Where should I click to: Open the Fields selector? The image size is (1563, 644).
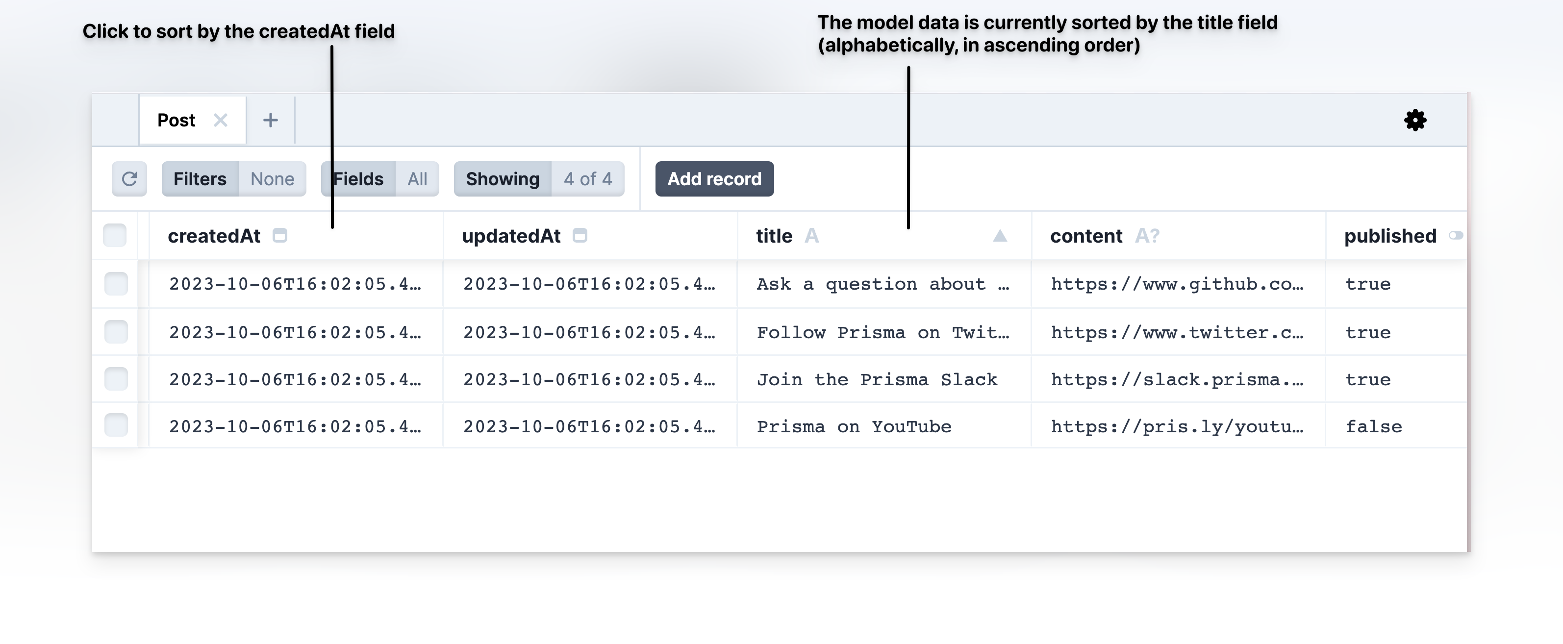[x=357, y=179]
